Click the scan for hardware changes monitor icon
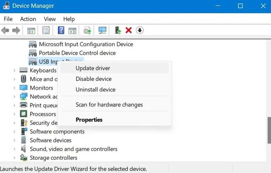 [x=102, y=31]
